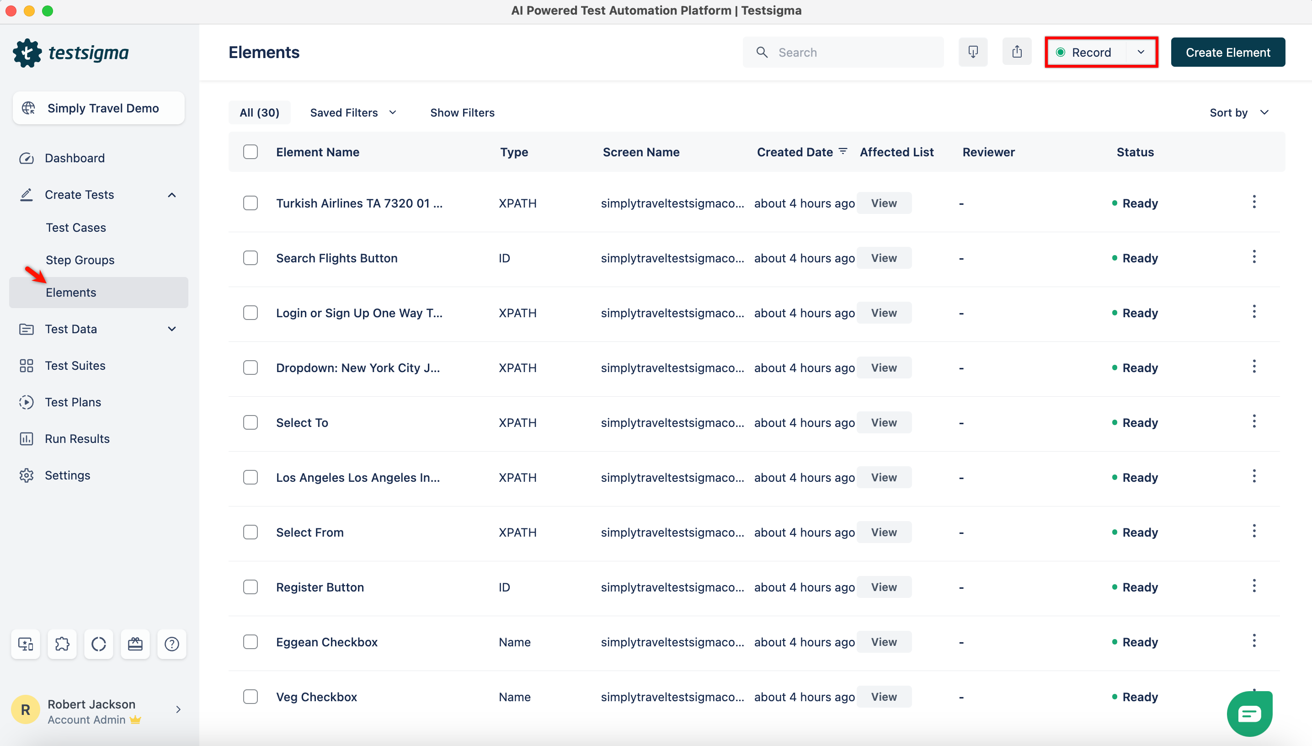Expand Robert Jackson account menu
The image size is (1312, 746).
[x=178, y=709]
